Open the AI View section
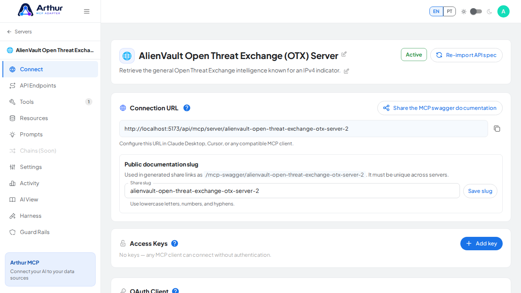 50,199
